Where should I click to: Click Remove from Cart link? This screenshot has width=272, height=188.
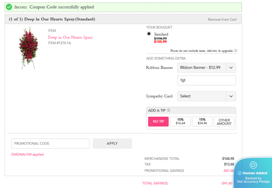click(x=222, y=20)
